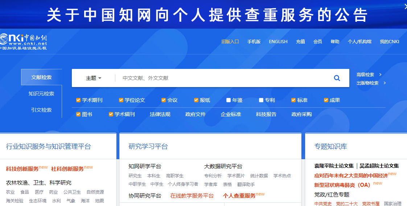Open the 政府文件 database link
Image resolution: width=407 pixels, height=206 pixels.
pos(196,114)
